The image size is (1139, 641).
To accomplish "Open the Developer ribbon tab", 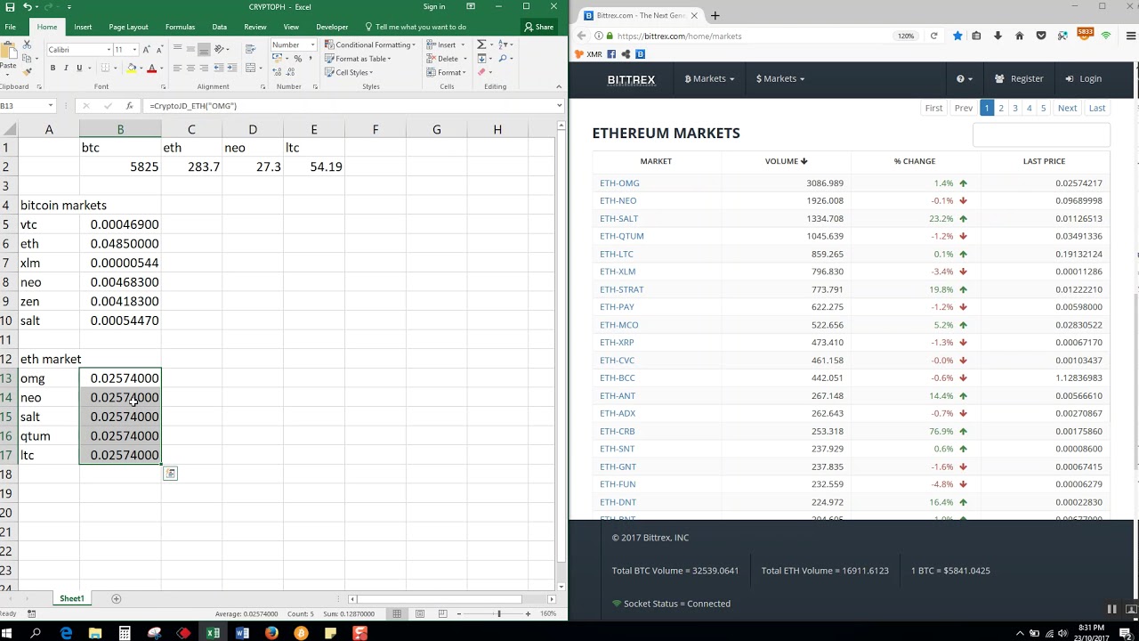I will (x=332, y=27).
